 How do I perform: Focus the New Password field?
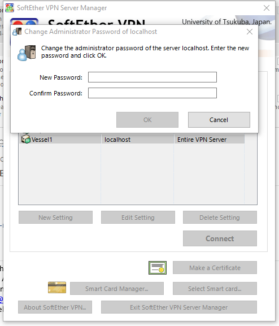[152, 77]
